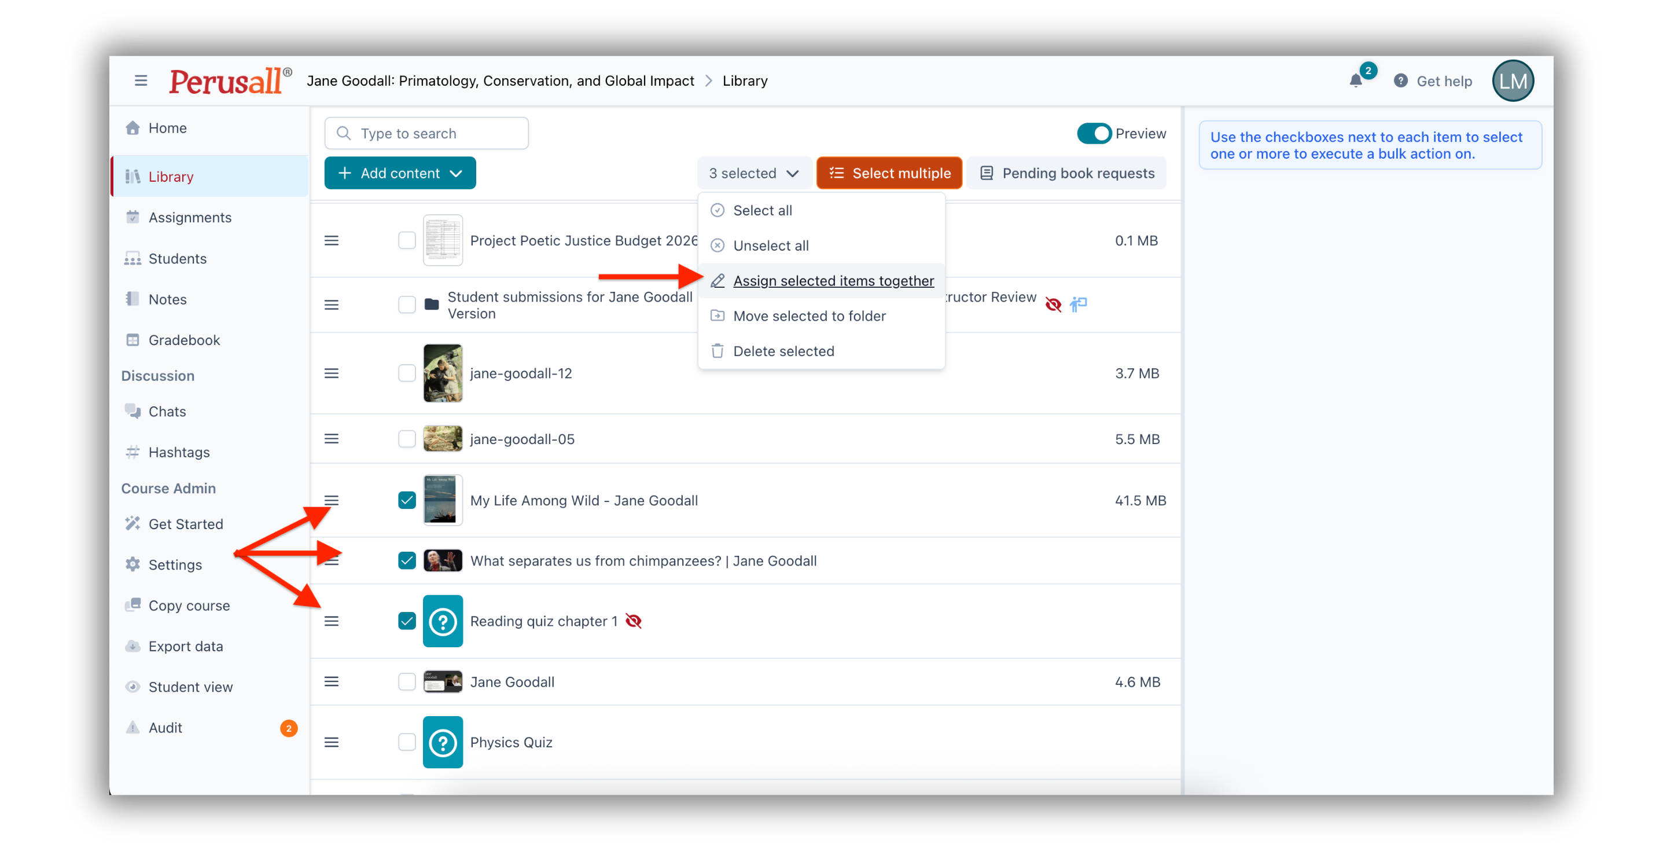Viewport: 1663px width, 851px height.
Task: Choose Assign selected items together
Action: coord(833,281)
